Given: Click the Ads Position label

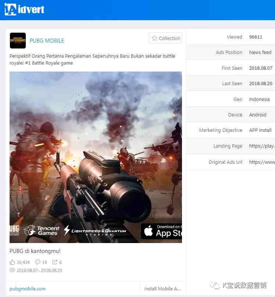Looking at the screenshot, I should point(229,52).
